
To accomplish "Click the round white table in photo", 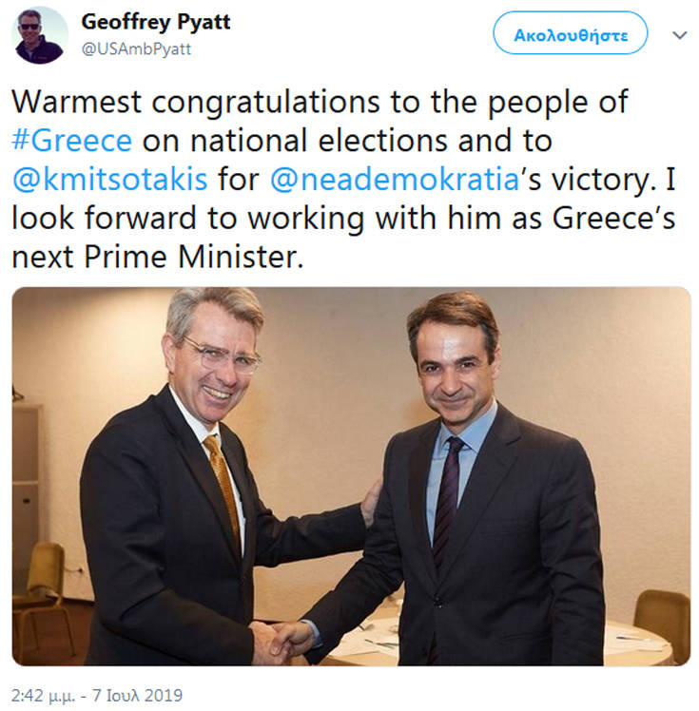I will pyautogui.click(x=628, y=642).
